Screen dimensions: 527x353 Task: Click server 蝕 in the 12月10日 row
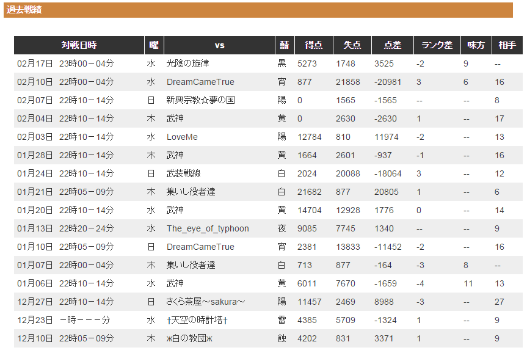click(282, 338)
